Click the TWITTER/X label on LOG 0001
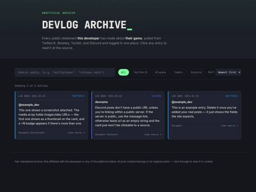This screenshot has height=192, width=256. click(231, 96)
